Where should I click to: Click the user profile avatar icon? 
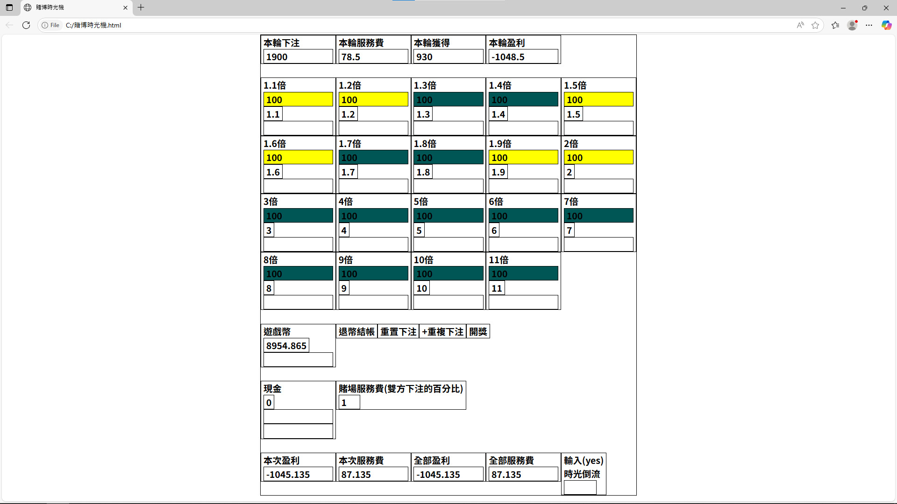(852, 25)
